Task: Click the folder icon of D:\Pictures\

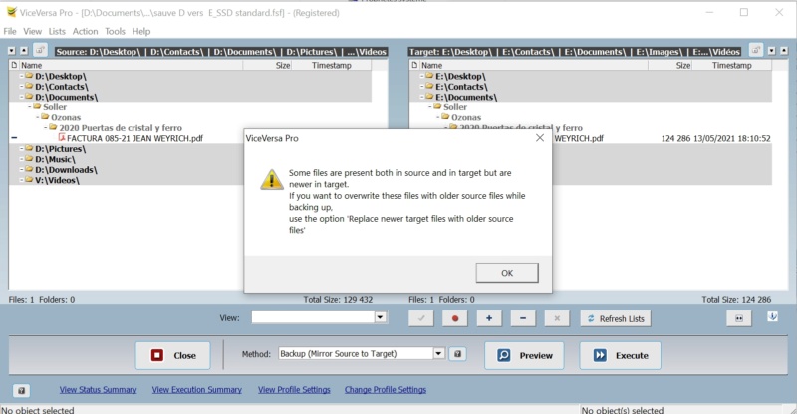Action: [30, 148]
